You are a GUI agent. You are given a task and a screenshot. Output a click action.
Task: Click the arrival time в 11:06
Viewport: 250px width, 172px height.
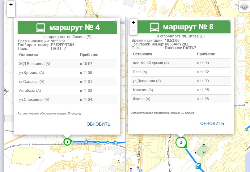coord(203,99)
